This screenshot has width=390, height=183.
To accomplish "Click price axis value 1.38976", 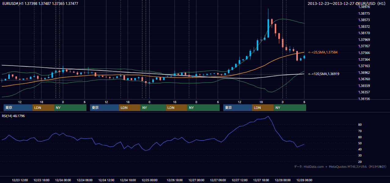I will tap(364, 7).
